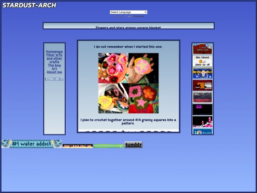Click the black stamp with pink figures
Viewport: 257px width, 193px height.
(x=202, y=122)
